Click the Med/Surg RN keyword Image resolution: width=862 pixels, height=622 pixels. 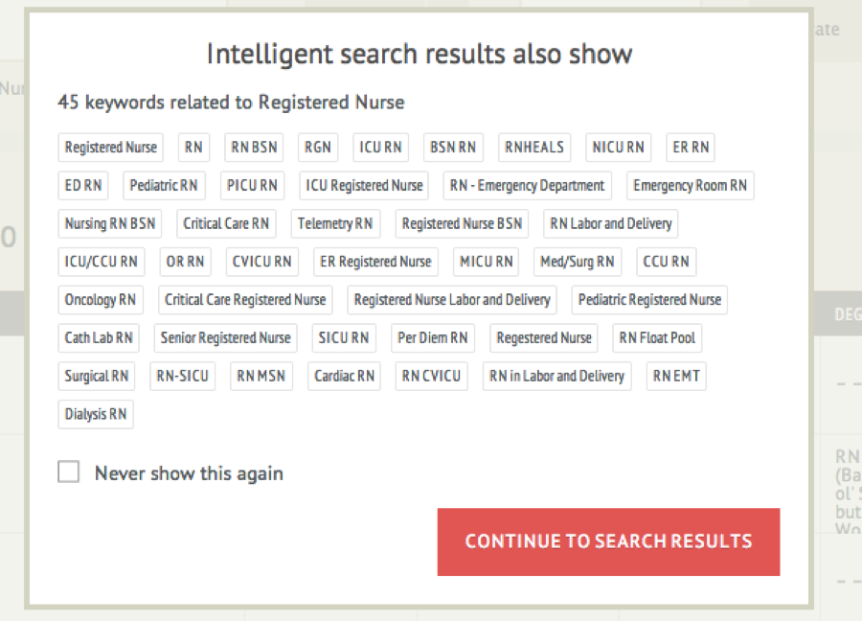point(578,262)
